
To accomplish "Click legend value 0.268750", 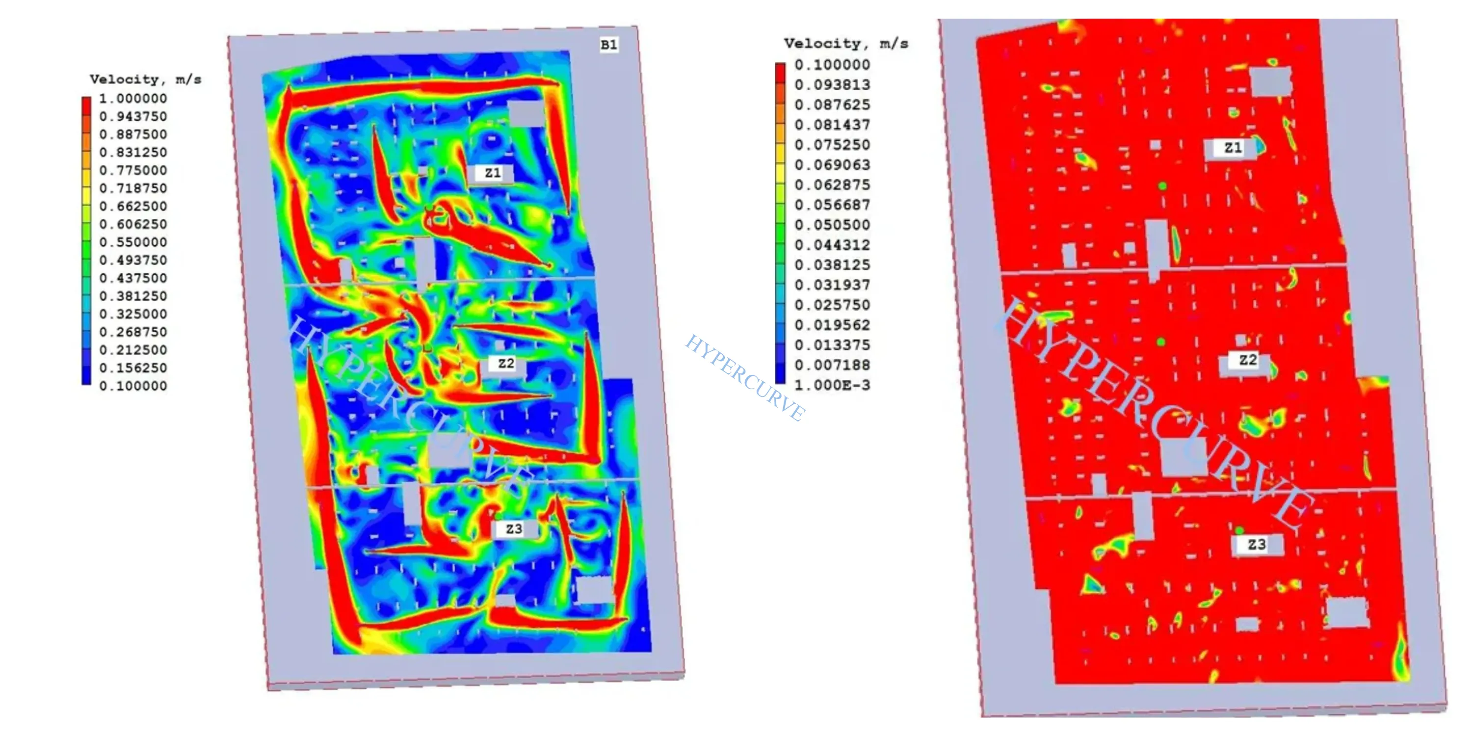I will 133,333.
